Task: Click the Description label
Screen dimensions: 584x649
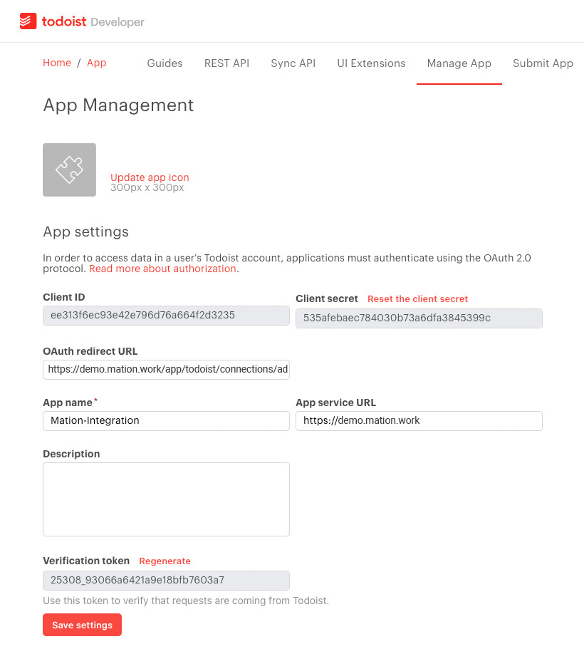Action: click(71, 454)
